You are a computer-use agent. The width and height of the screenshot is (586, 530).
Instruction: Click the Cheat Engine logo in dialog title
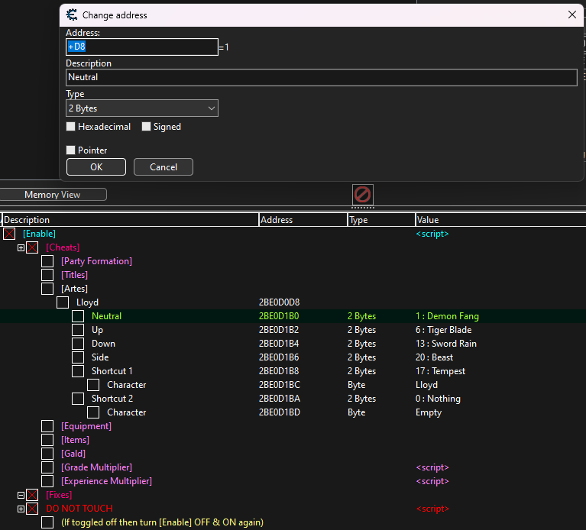(71, 15)
